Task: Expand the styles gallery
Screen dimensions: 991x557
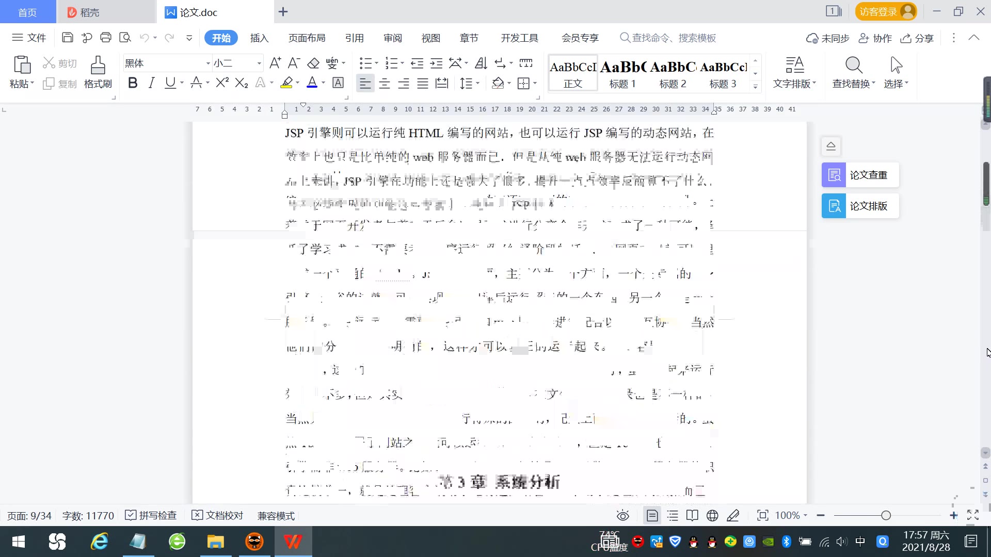Action: pyautogui.click(x=755, y=87)
